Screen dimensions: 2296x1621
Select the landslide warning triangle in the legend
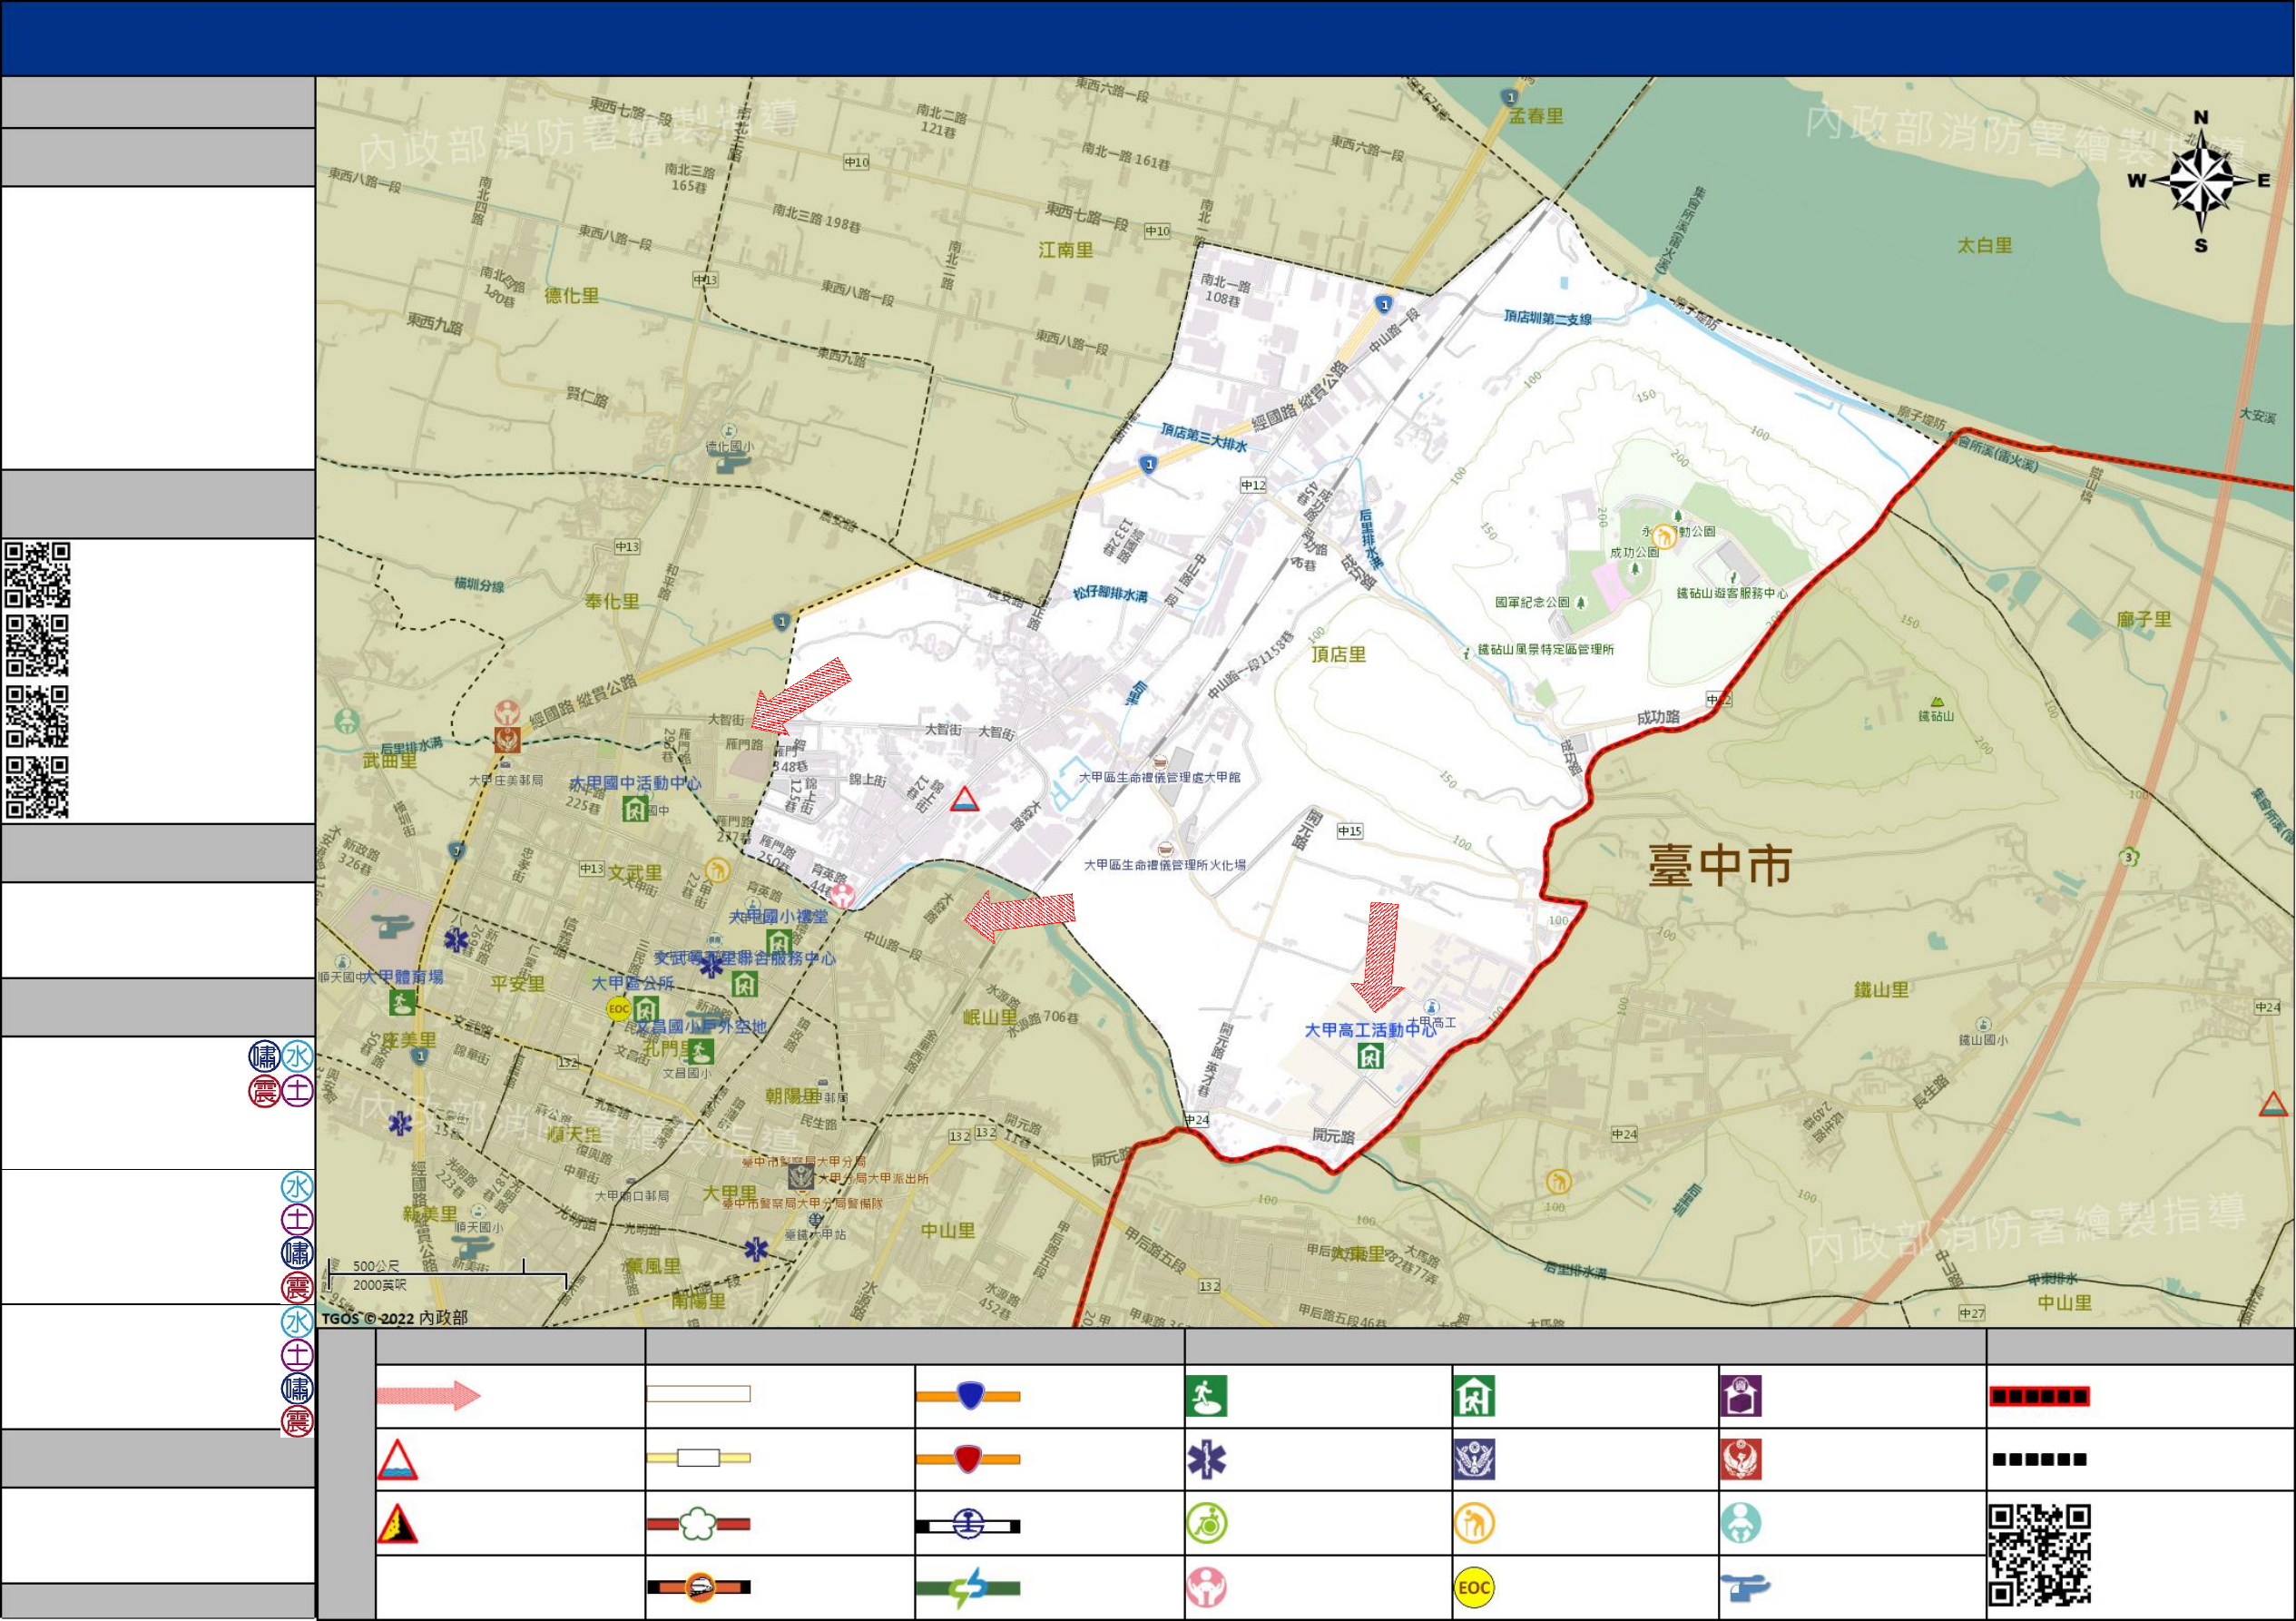point(397,1524)
